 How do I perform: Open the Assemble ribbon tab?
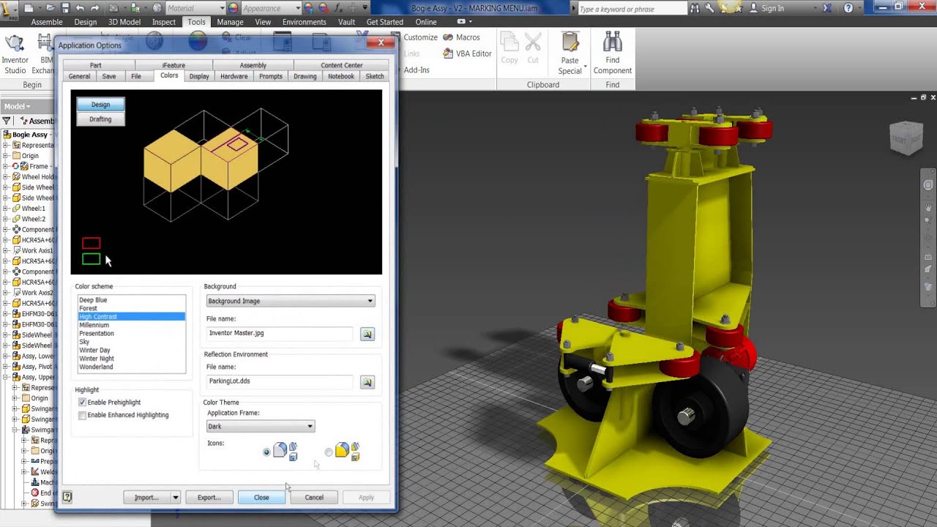[x=47, y=22]
